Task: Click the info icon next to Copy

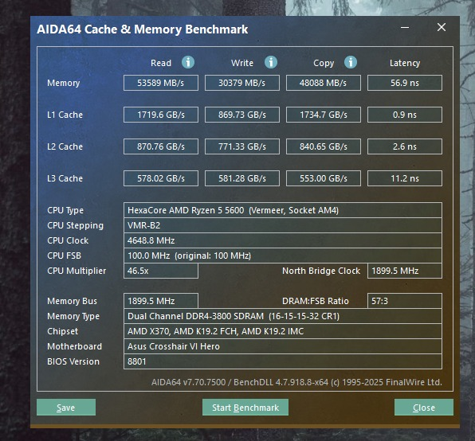Action: point(351,62)
